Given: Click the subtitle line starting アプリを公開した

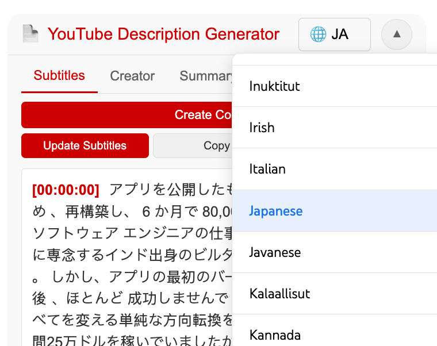Looking at the screenshot, I should point(171,190).
